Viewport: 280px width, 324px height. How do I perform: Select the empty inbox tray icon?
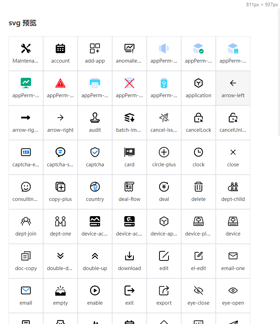tap(60, 290)
